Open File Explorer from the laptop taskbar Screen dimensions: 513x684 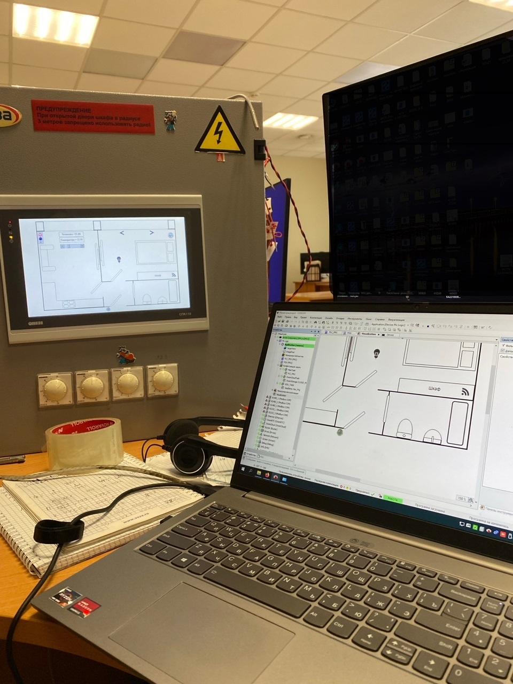[259, 472]
